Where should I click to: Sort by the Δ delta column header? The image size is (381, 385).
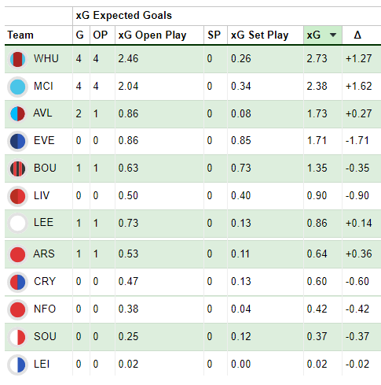click(357, 35)
